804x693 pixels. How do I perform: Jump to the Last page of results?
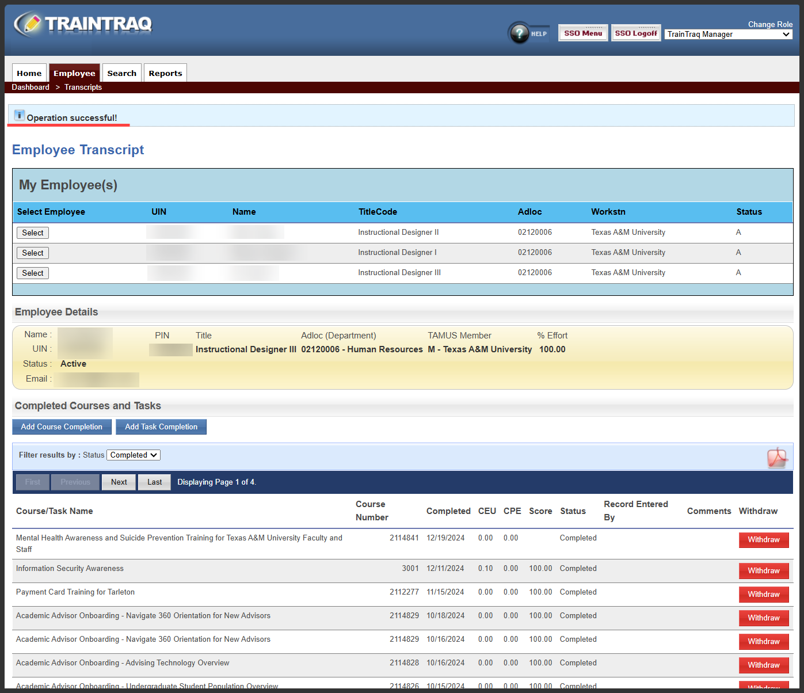154,482
